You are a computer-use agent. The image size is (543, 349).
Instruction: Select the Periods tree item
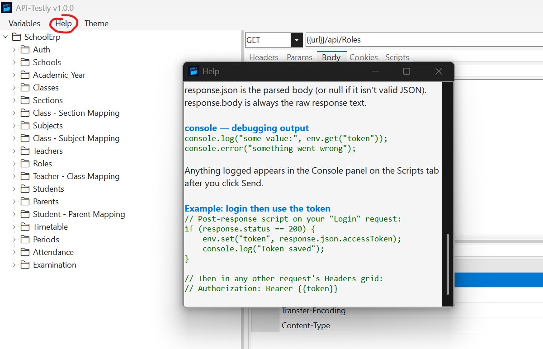(46, 240)
